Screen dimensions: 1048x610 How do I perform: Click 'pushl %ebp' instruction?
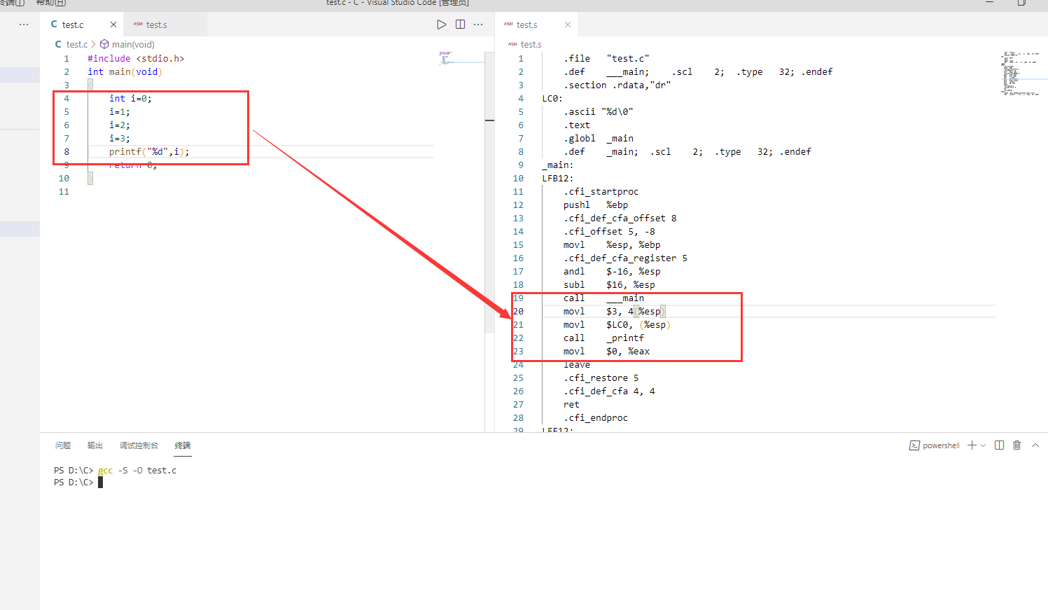(x=596, y=205)
